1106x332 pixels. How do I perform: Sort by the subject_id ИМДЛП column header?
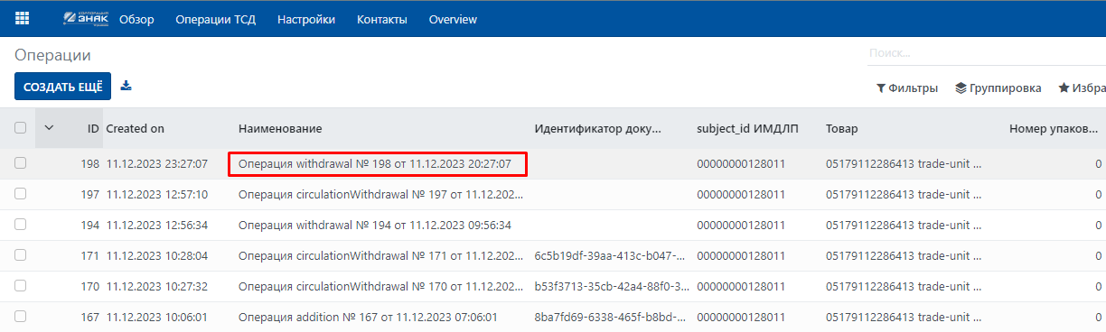747,129
